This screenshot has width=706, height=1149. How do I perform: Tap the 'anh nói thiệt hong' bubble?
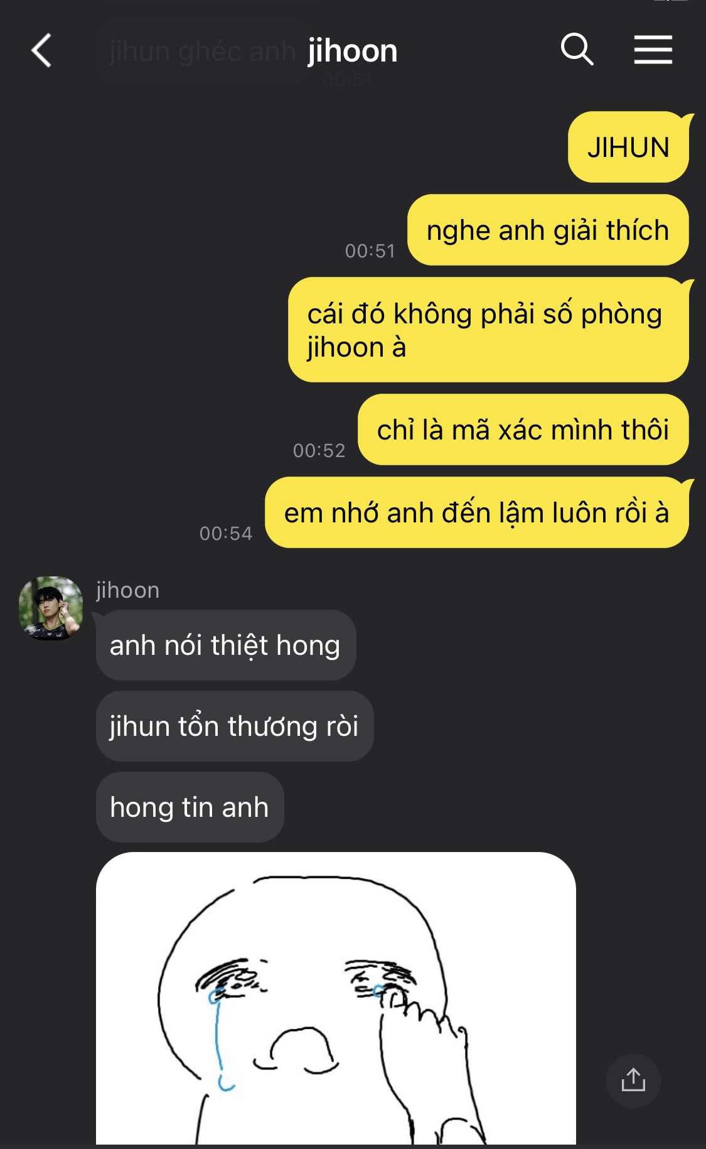(x=226, y=645)
